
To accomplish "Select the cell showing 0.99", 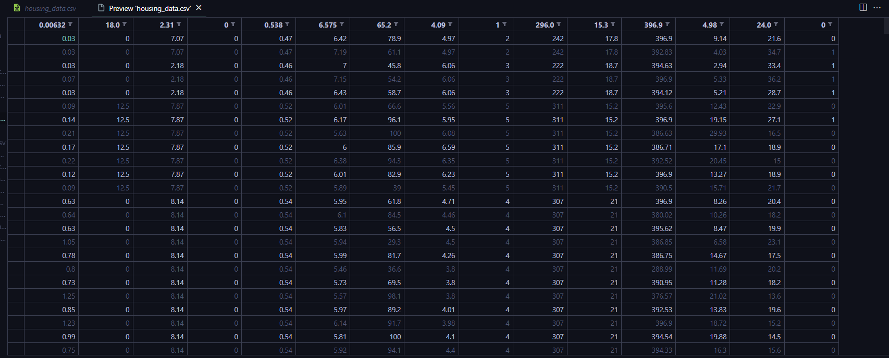I will [51, 337].
